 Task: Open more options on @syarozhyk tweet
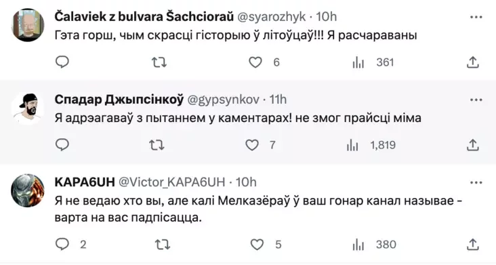click(476, 17)
